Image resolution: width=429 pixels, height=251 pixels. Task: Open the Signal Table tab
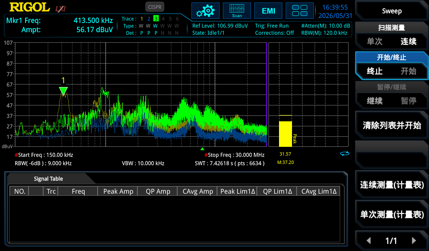pyautogui.click(x=49, y=179)
